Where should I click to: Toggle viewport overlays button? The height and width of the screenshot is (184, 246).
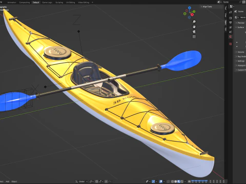point(161,181)
